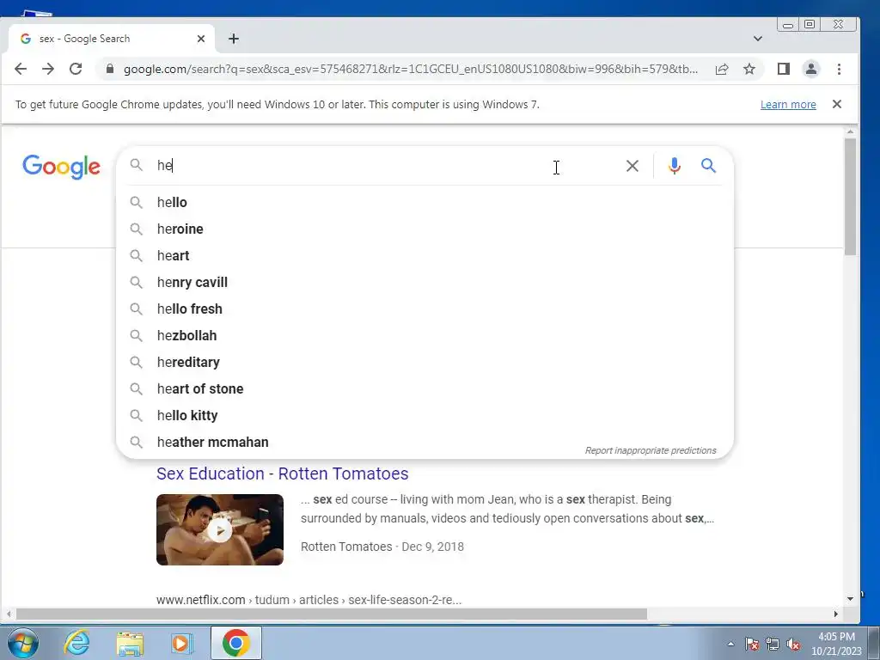
Task: Clear the search box with the X
Action: coord(632,166)
